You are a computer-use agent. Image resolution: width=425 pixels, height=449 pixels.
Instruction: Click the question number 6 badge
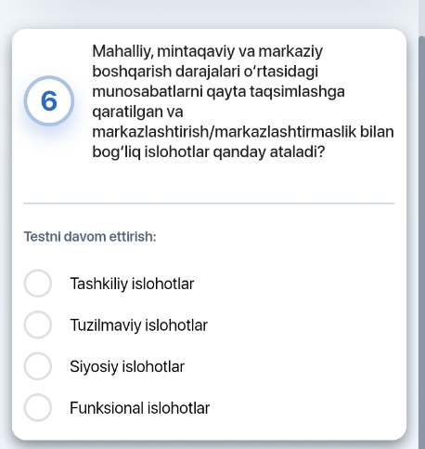(x=49, y=101)
